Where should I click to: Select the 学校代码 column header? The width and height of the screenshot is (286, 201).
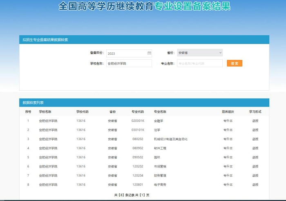[83, 112]
